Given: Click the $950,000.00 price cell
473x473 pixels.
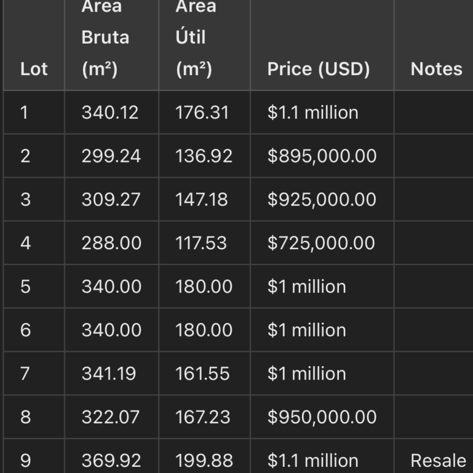Looking at the screenshot, I should pos(322,417).
